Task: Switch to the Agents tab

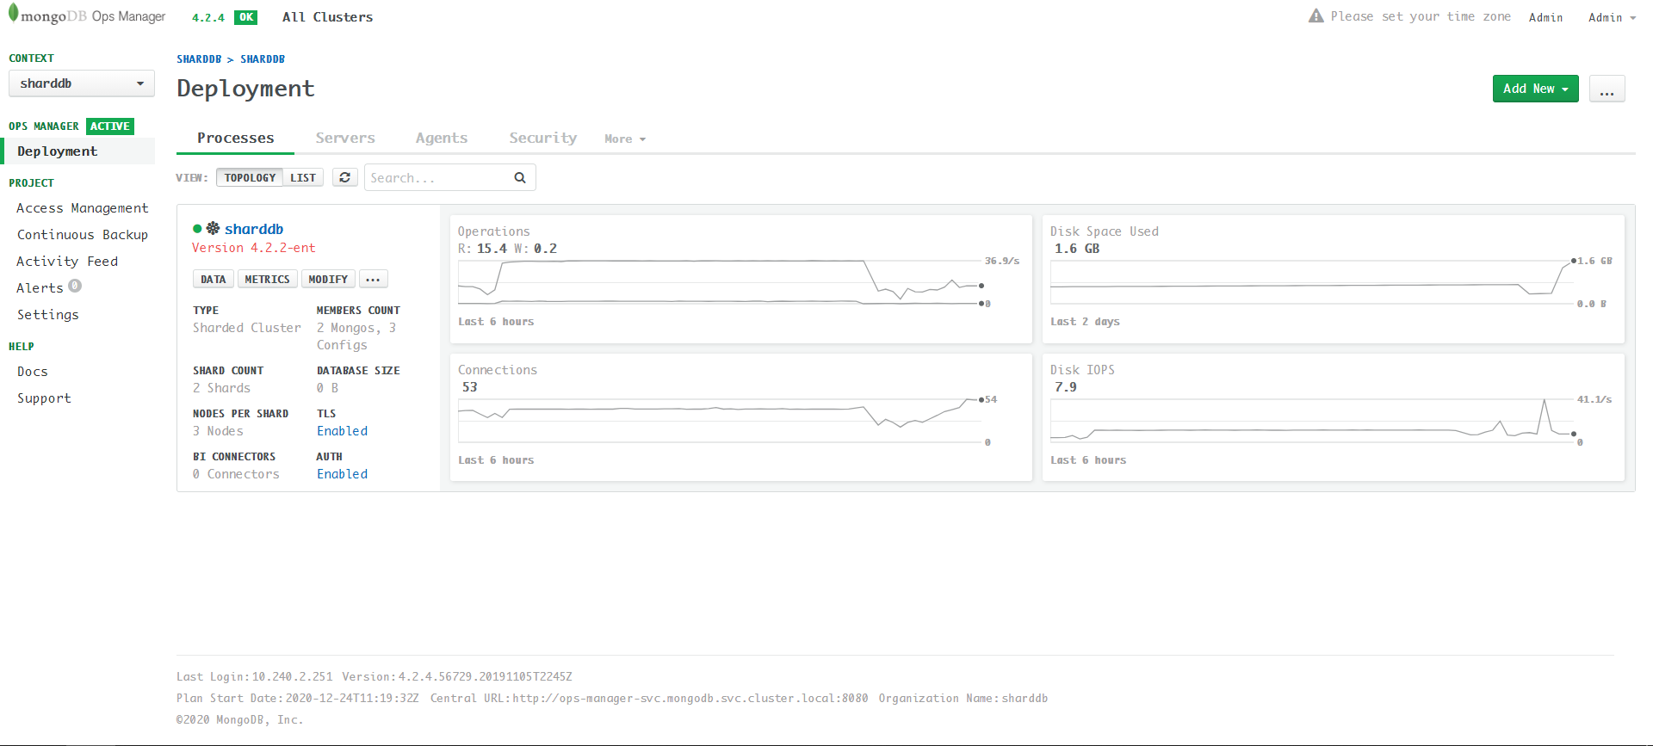Action: (442, 138)
